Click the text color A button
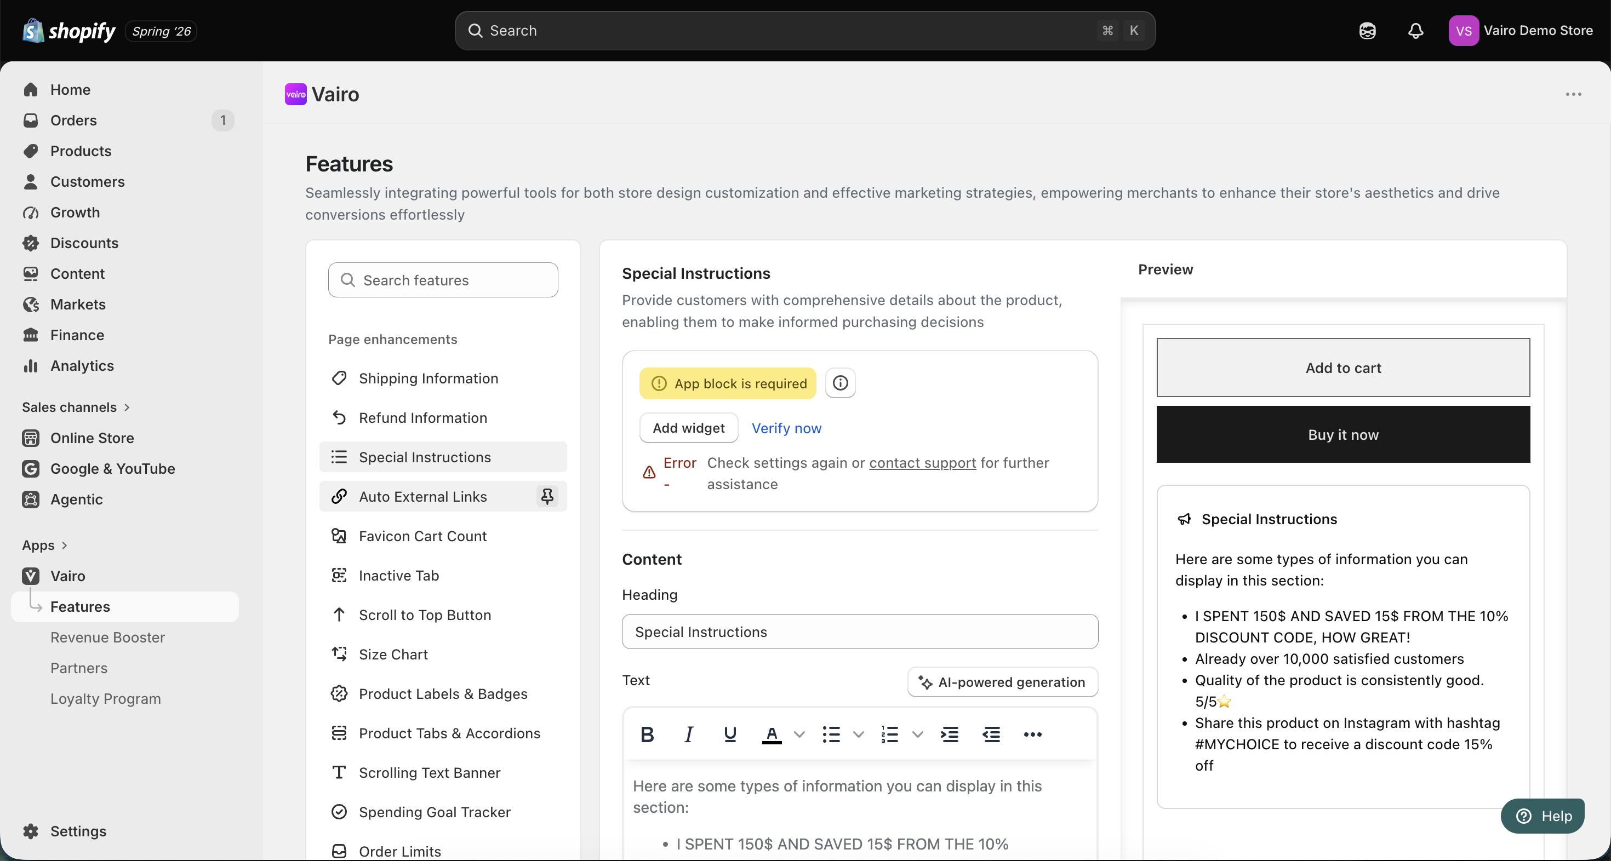The image size is (1611, 861). point(772,734)
